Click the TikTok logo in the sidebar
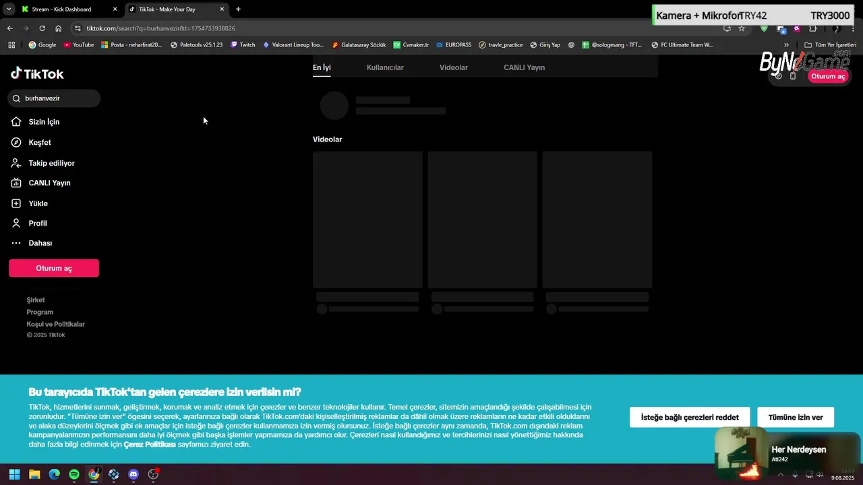Screen dimensions: 863x485 (37, 73)
